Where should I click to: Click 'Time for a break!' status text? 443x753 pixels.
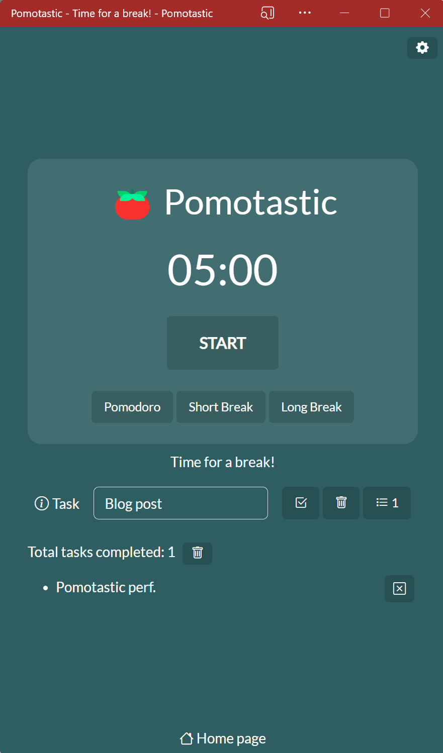coord(222,462)
